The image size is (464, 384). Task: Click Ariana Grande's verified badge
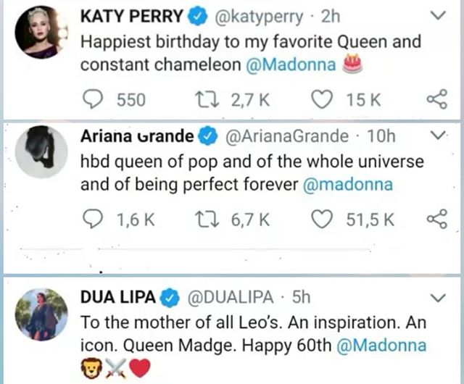(x=207, y=135)
